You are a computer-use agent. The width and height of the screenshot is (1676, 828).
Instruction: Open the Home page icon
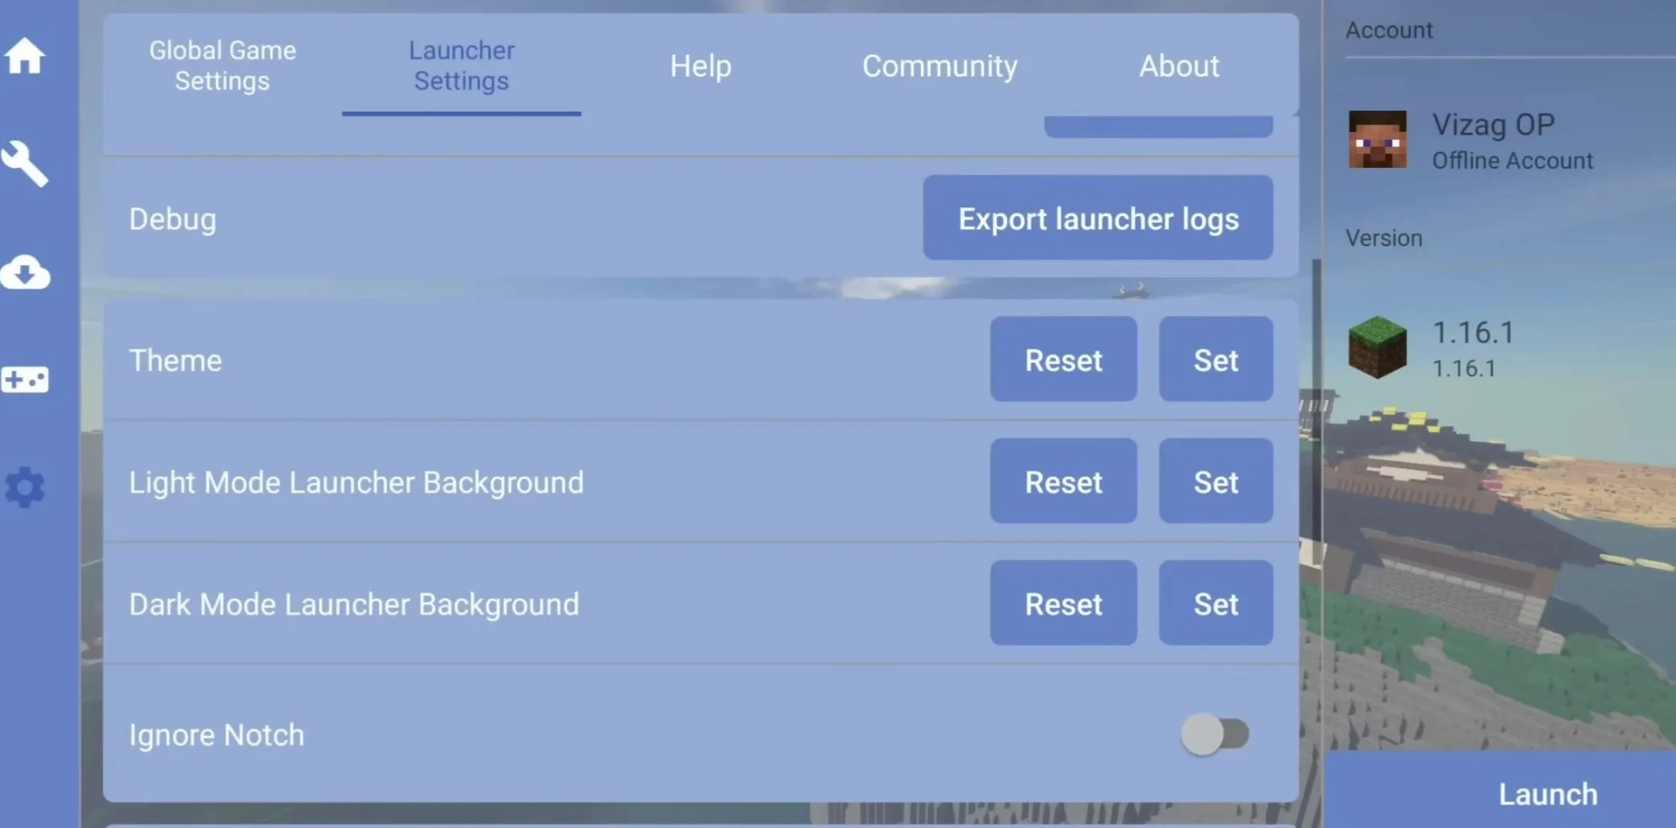coord(25,56)
